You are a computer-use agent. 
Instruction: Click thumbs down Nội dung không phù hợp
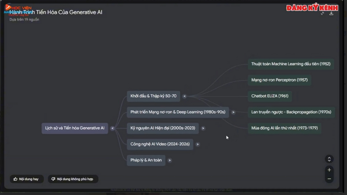pyautogui.click(x=73, y=179)
